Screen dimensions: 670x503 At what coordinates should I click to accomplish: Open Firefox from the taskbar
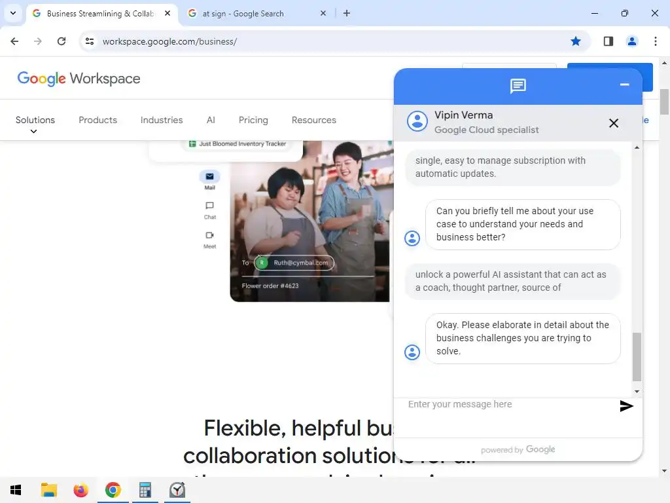tap(80, 490)
